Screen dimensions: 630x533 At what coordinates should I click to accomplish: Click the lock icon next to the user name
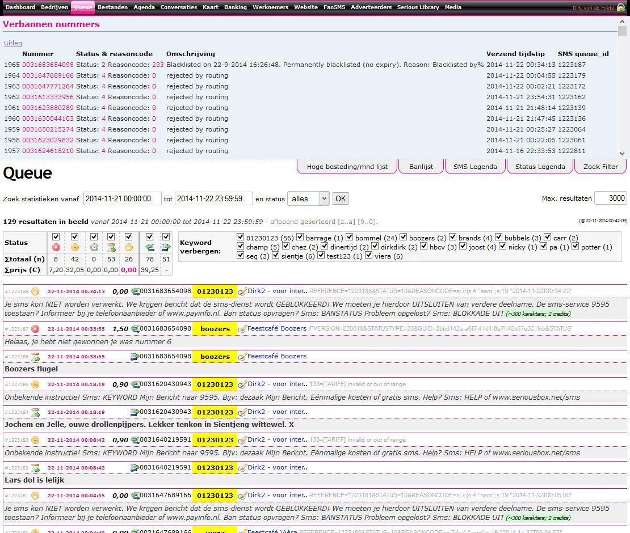tap(621, 7)
